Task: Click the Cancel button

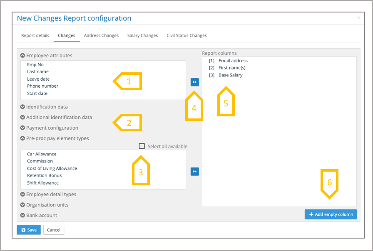Action: 54,230
